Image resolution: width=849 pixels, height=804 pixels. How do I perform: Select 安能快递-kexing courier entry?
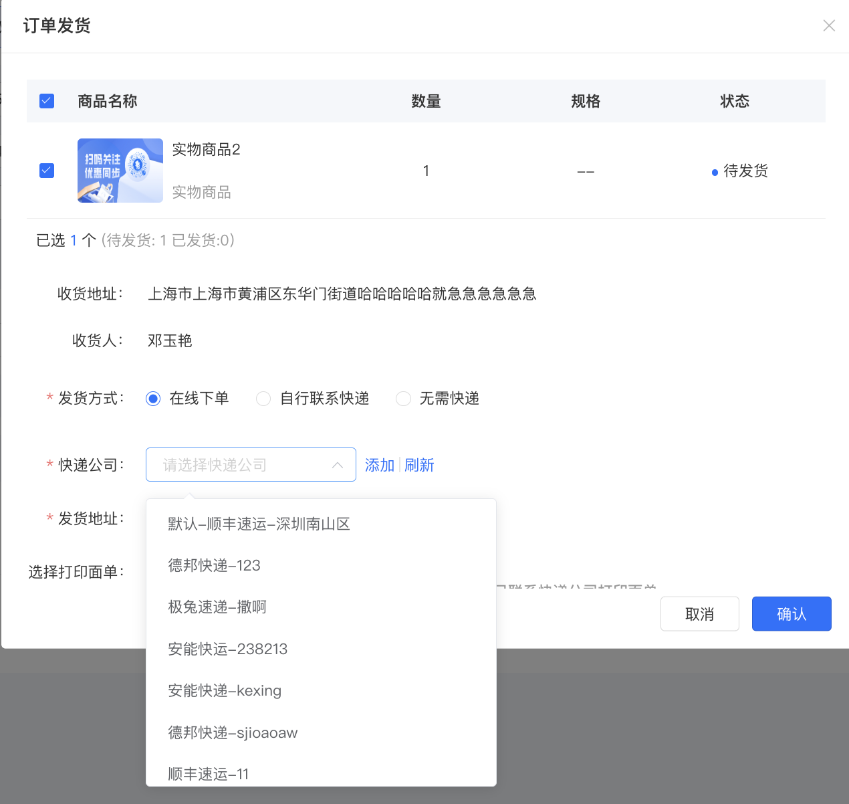click(x=321, y=690)
